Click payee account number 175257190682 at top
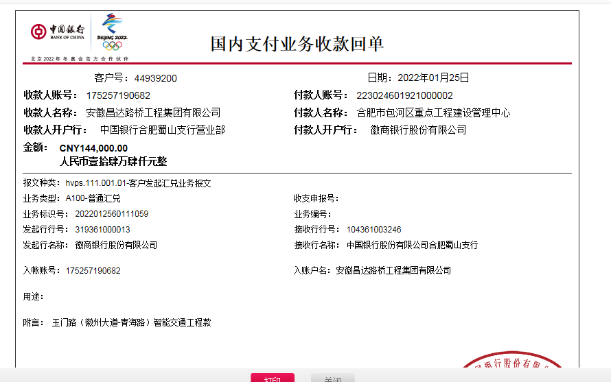Viewport: 611px width, 382px height. pos(118,95)
